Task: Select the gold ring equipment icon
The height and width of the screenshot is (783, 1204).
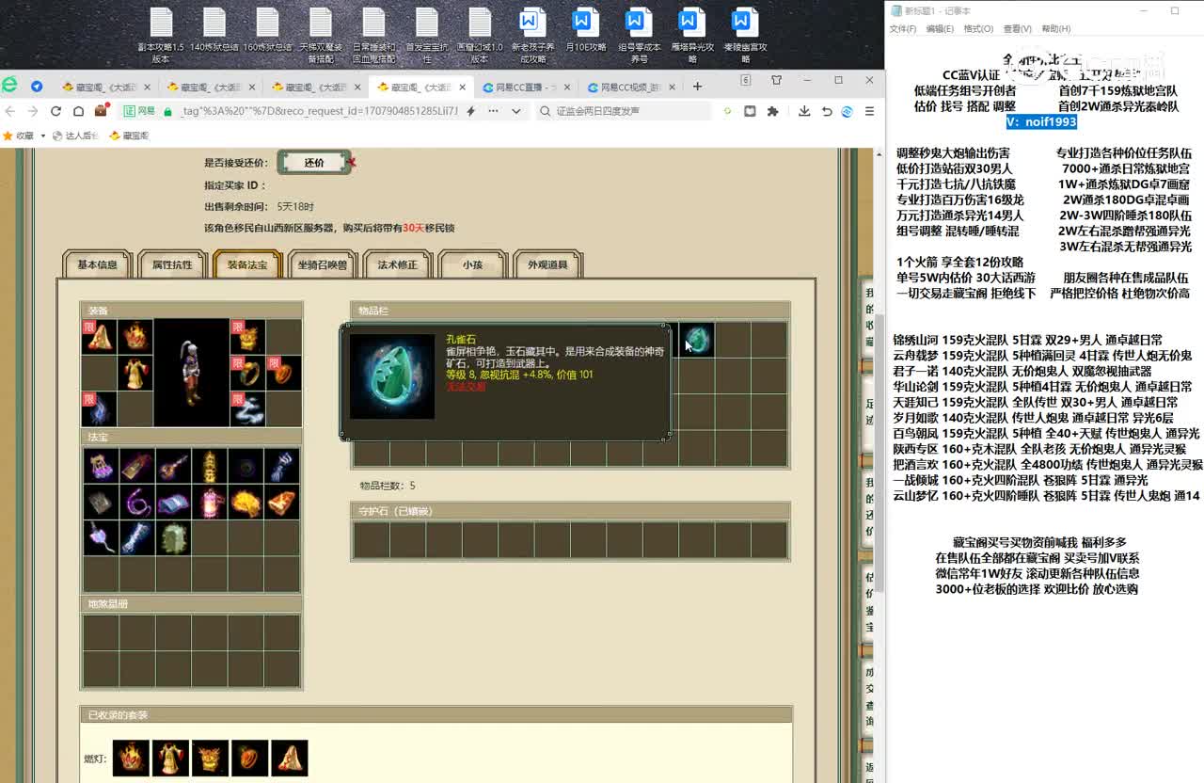Action: pos(247,373)
